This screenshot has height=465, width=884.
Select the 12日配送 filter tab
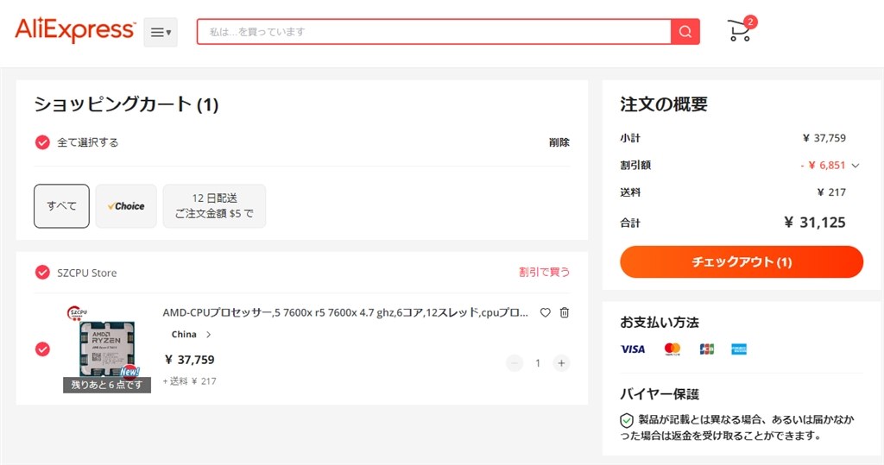[214, 205]
